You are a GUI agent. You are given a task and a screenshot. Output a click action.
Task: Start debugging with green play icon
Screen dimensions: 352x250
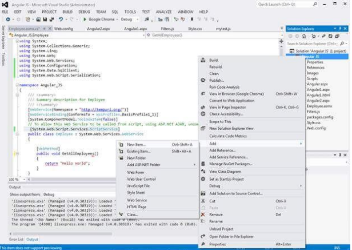pyautogui.click(x=85, y=19)
